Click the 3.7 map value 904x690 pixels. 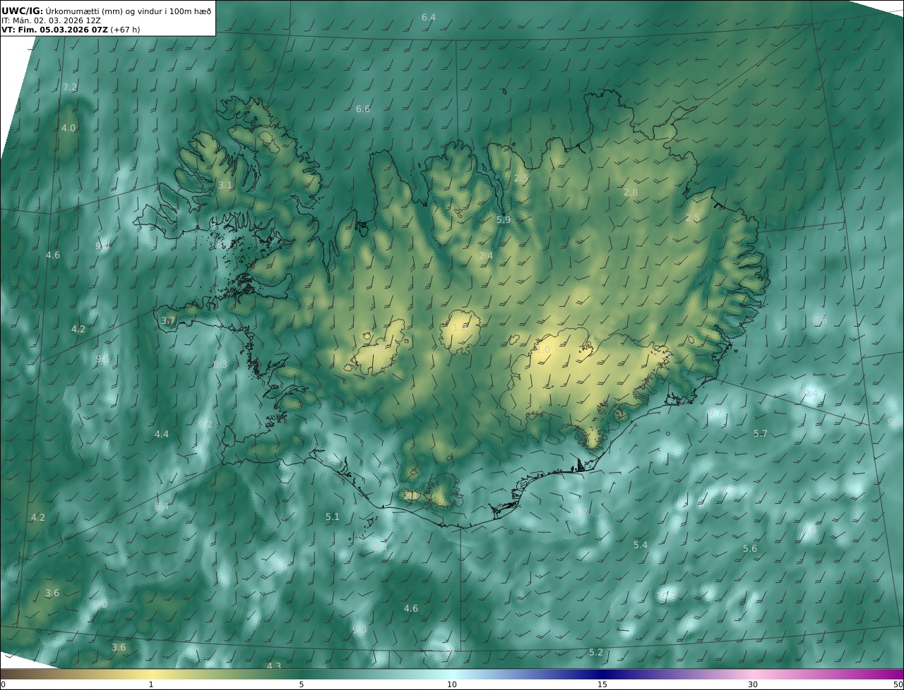click(168, 320)
